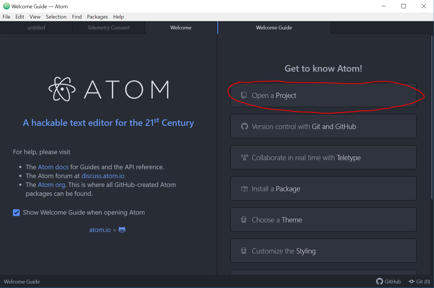Screen dimensions: 434x288
Task: Click the large Atom logo on Welcome pane
Action: click(109, 89)
